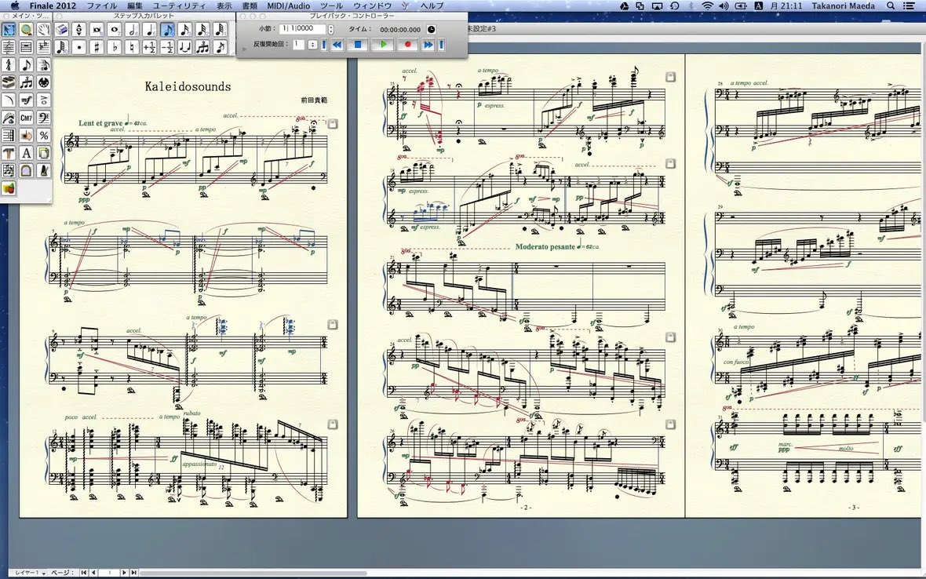Choose whole note in step entry palette
926x579 pixels.
(x=114, y=30)
